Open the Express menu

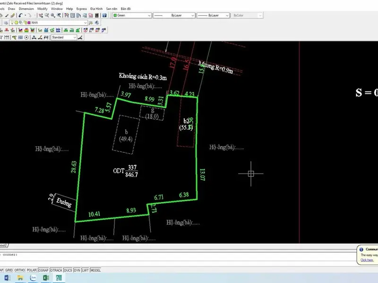(x=81, y=8)
